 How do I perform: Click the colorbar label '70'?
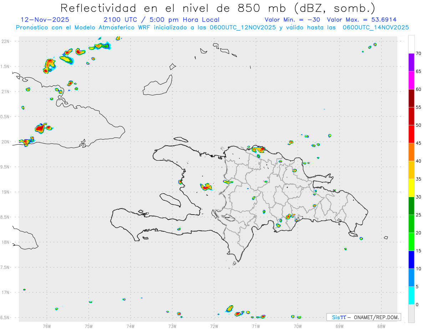[419, 54]
